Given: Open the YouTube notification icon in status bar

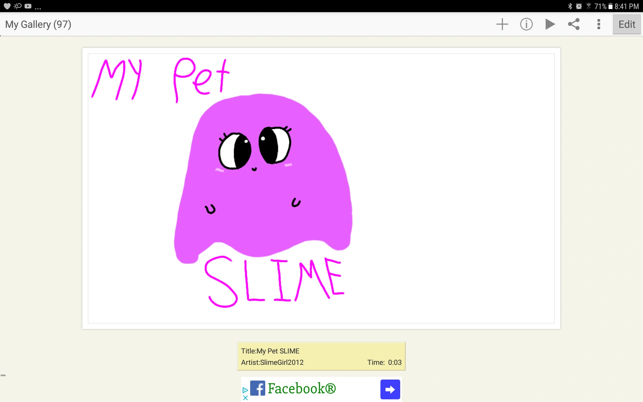Looking at the screenshot, I should 28,6.
